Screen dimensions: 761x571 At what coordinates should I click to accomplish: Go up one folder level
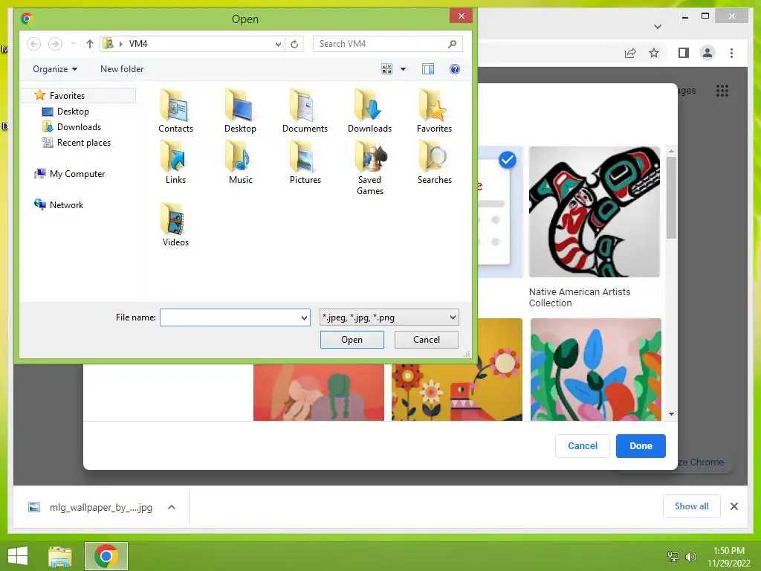pos(89,44)
